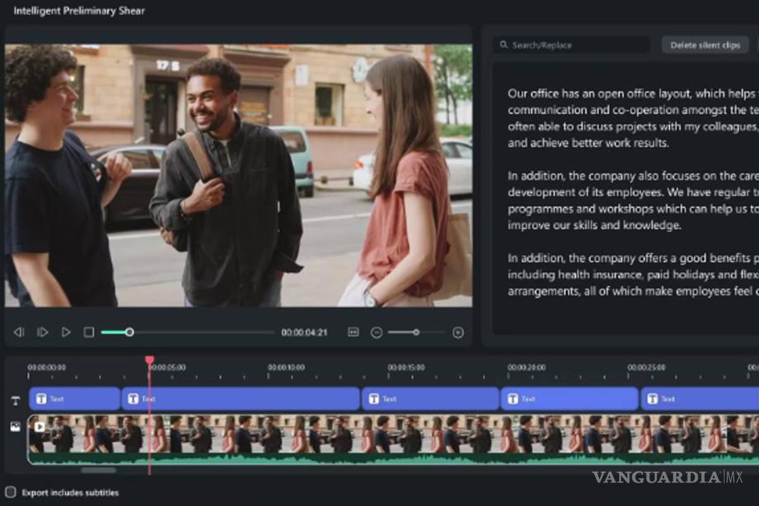Step forward one frame in the preview

pyautogui.click(x=42, y=331)
